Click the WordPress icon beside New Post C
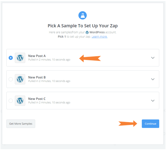The height and width of the screenshot is (150, 166). 20,101
